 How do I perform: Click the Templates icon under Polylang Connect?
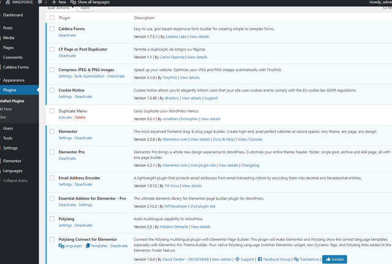[88, 246]
